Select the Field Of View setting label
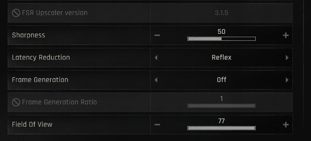The image size is (311, 141). 32,125
